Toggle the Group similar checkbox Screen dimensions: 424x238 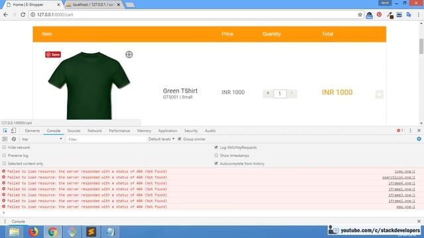coord(180,139)
